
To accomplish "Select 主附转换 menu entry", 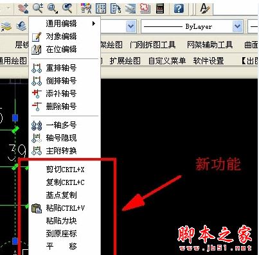I will (65, 151).
